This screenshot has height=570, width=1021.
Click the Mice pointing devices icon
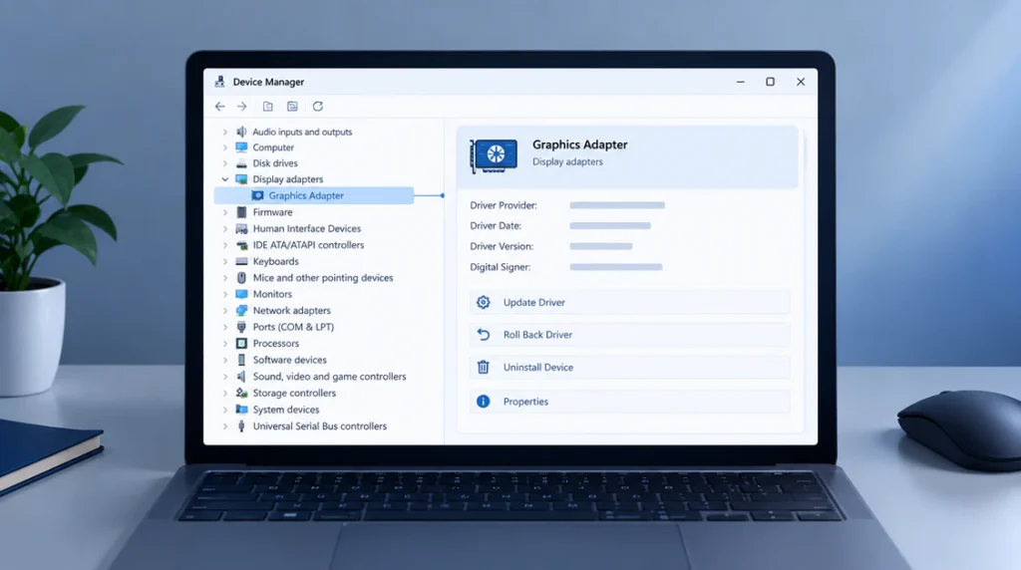[241, 278]
